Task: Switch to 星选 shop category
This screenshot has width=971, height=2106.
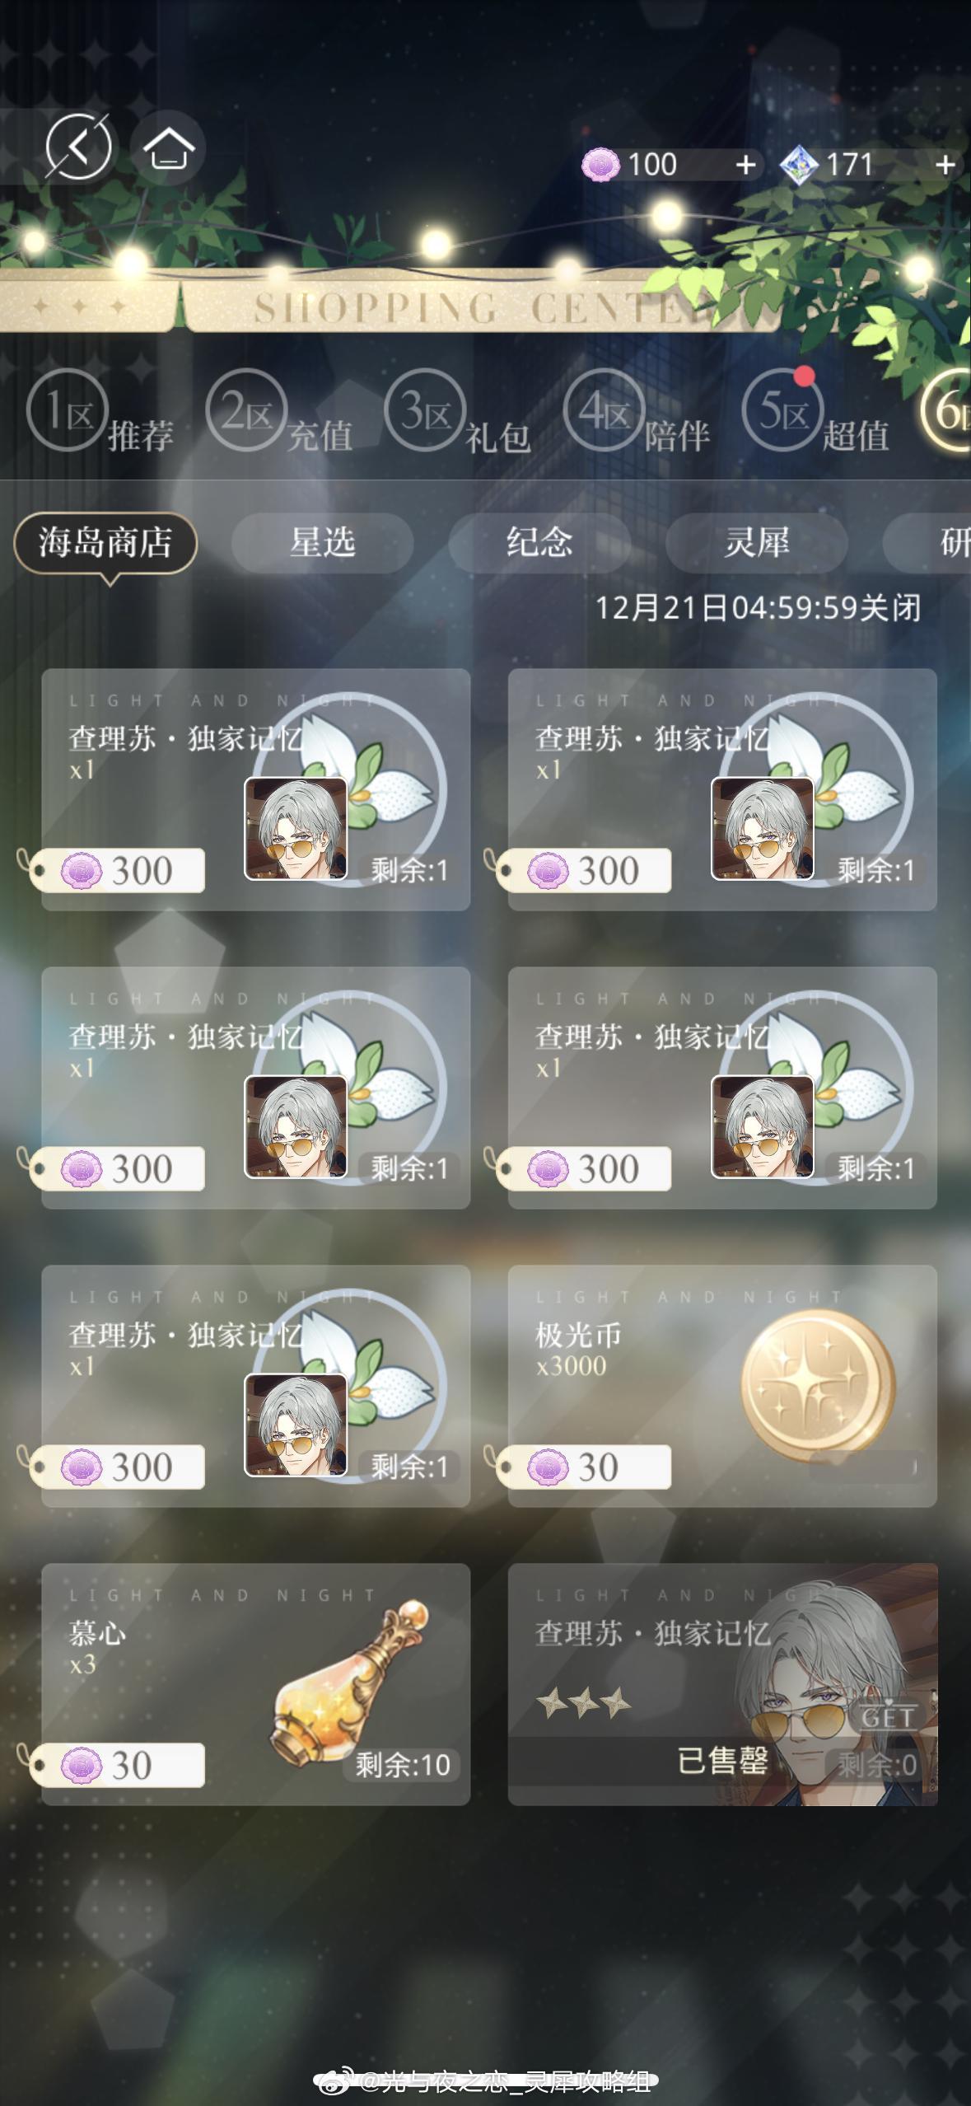Action: pyautogui.click(x=322, y=542)
